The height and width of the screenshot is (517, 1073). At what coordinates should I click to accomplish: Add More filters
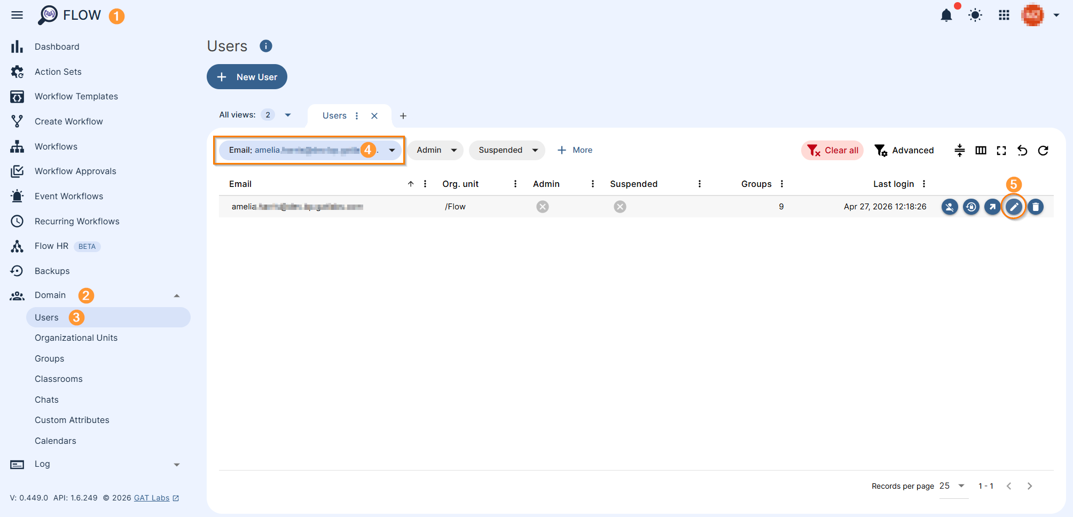pos(575,150)
